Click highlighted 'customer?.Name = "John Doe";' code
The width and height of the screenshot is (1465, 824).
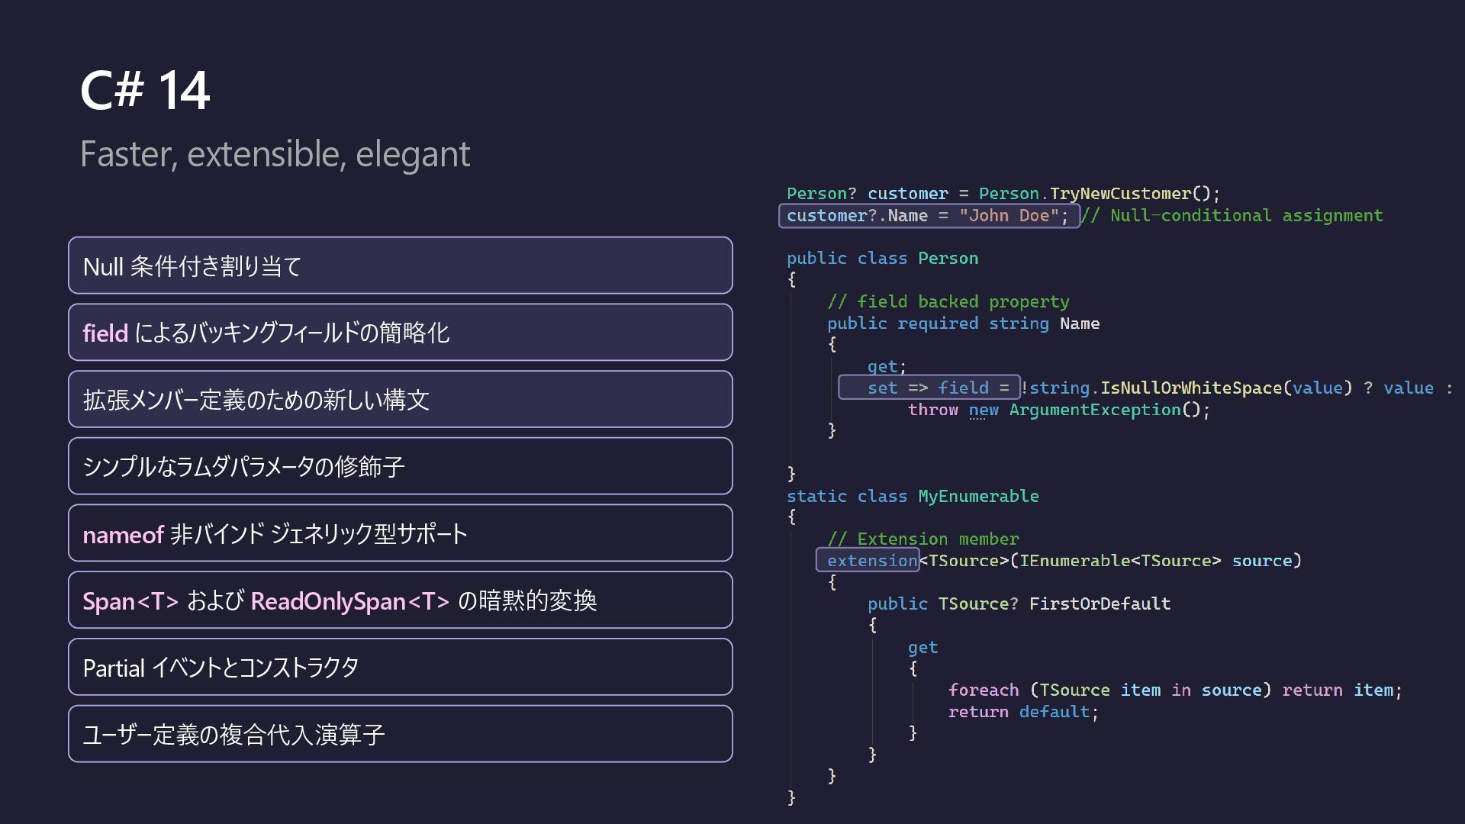point(928,216)
